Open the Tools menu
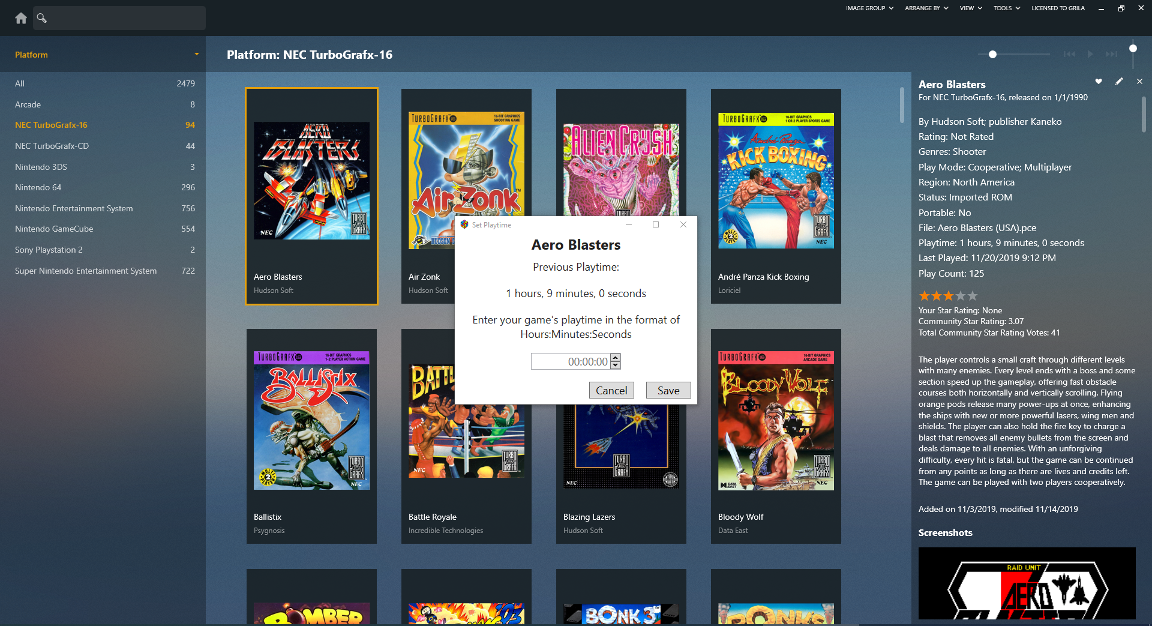The width and height of the screenshot is (1152, 626). click(1006, 8)
